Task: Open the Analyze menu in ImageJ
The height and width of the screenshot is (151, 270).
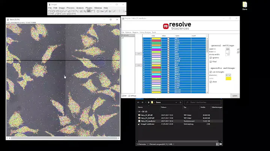Action: tap(80, 8)
